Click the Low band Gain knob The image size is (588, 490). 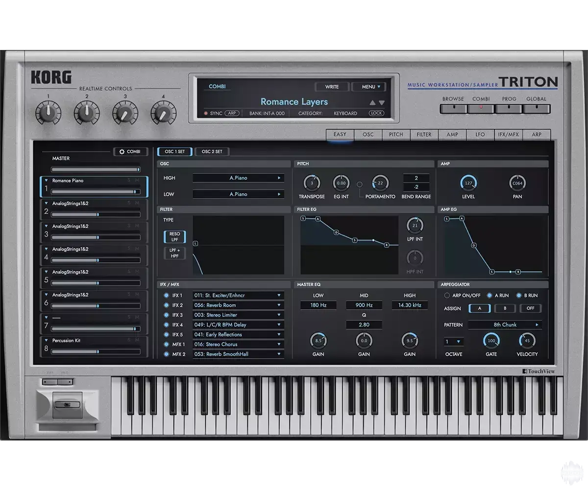318,341
